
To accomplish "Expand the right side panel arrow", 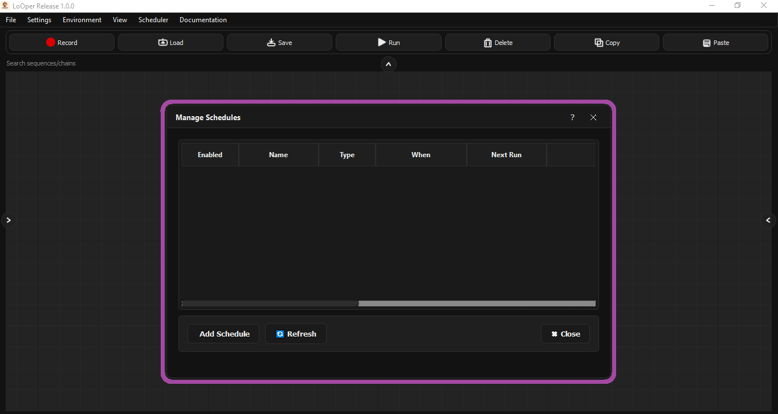I will click(x=768, y=220).
